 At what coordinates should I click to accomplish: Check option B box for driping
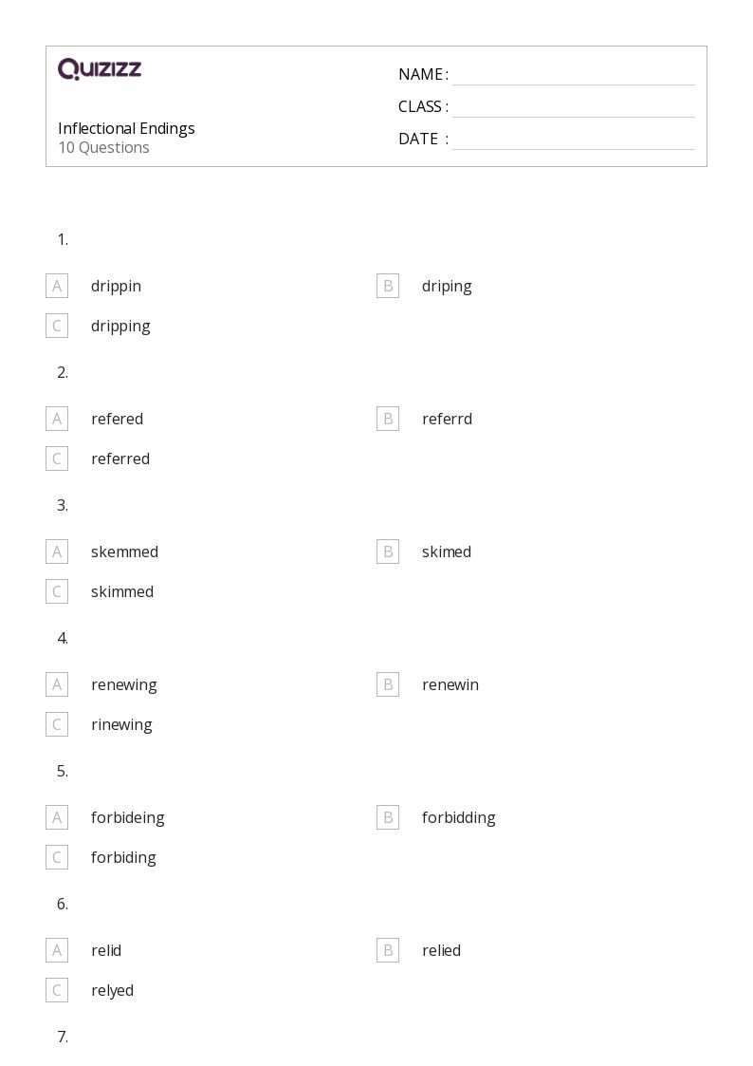(x=388, y=286)
